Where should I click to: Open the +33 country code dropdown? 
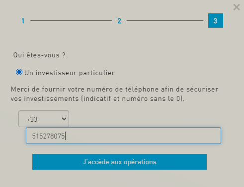point(44,119)
